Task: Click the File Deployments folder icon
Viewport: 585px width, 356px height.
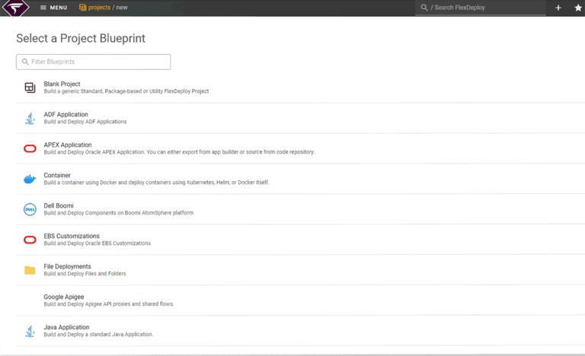Action: click(x=30, y=270)
